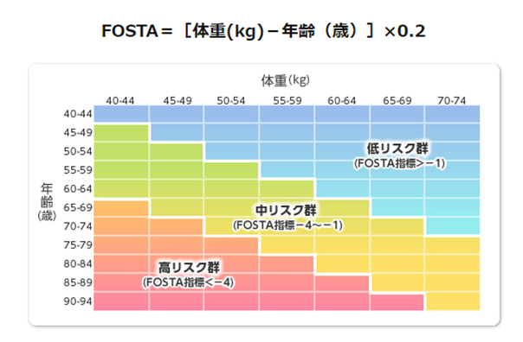Screen dimensions: 523x342
Task: Pick blue cell at age 40-44, weight 40-44
Action: pos(121,114)
